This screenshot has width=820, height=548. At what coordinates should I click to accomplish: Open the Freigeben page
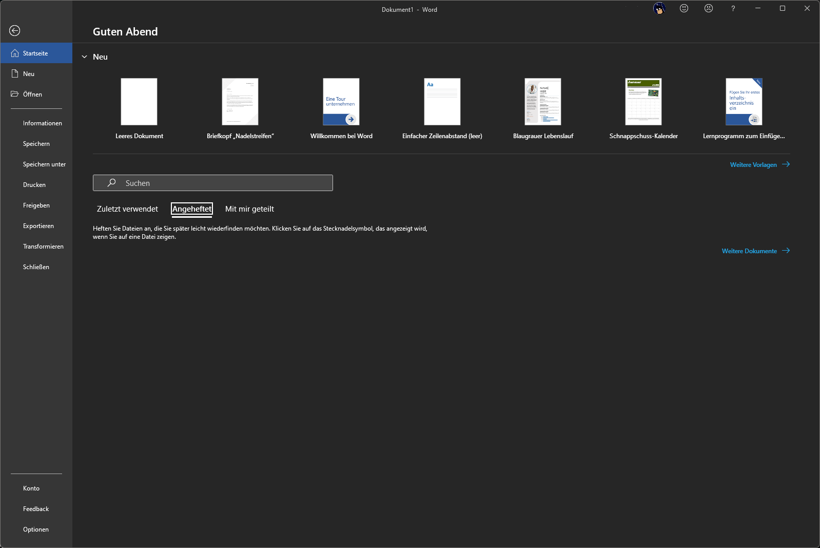click(x=36, y=205)
